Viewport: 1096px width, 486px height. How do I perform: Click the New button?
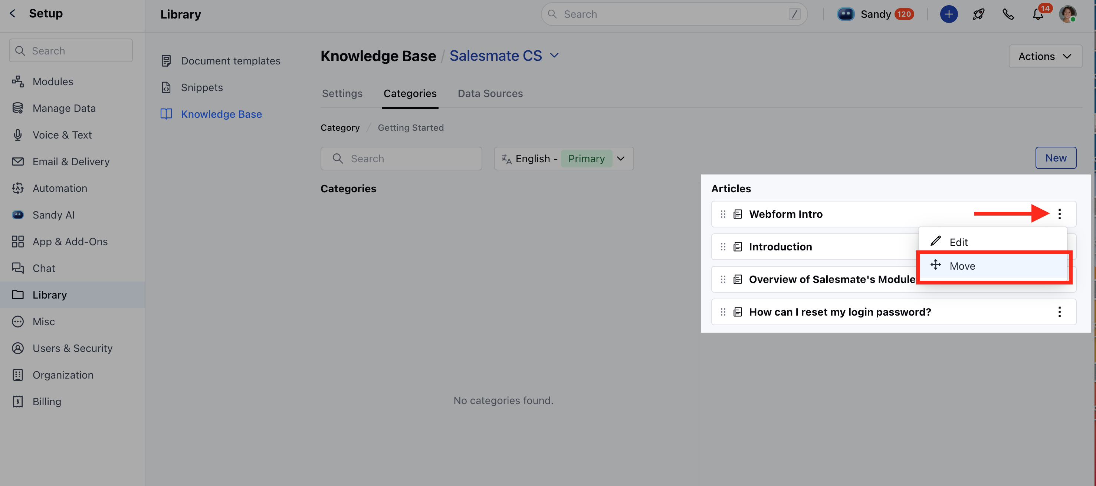[1055, 158]
